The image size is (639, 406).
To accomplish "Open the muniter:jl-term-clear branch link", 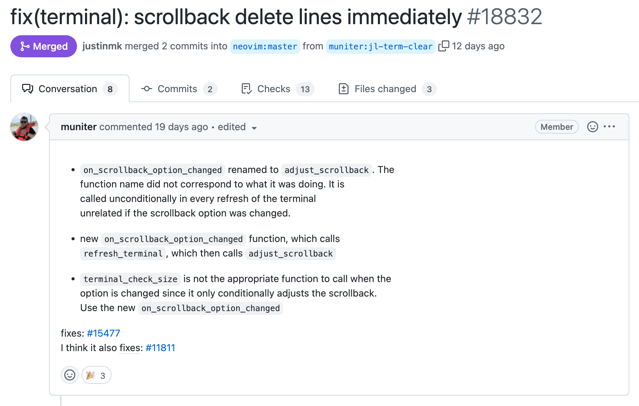I will point(380,46).
